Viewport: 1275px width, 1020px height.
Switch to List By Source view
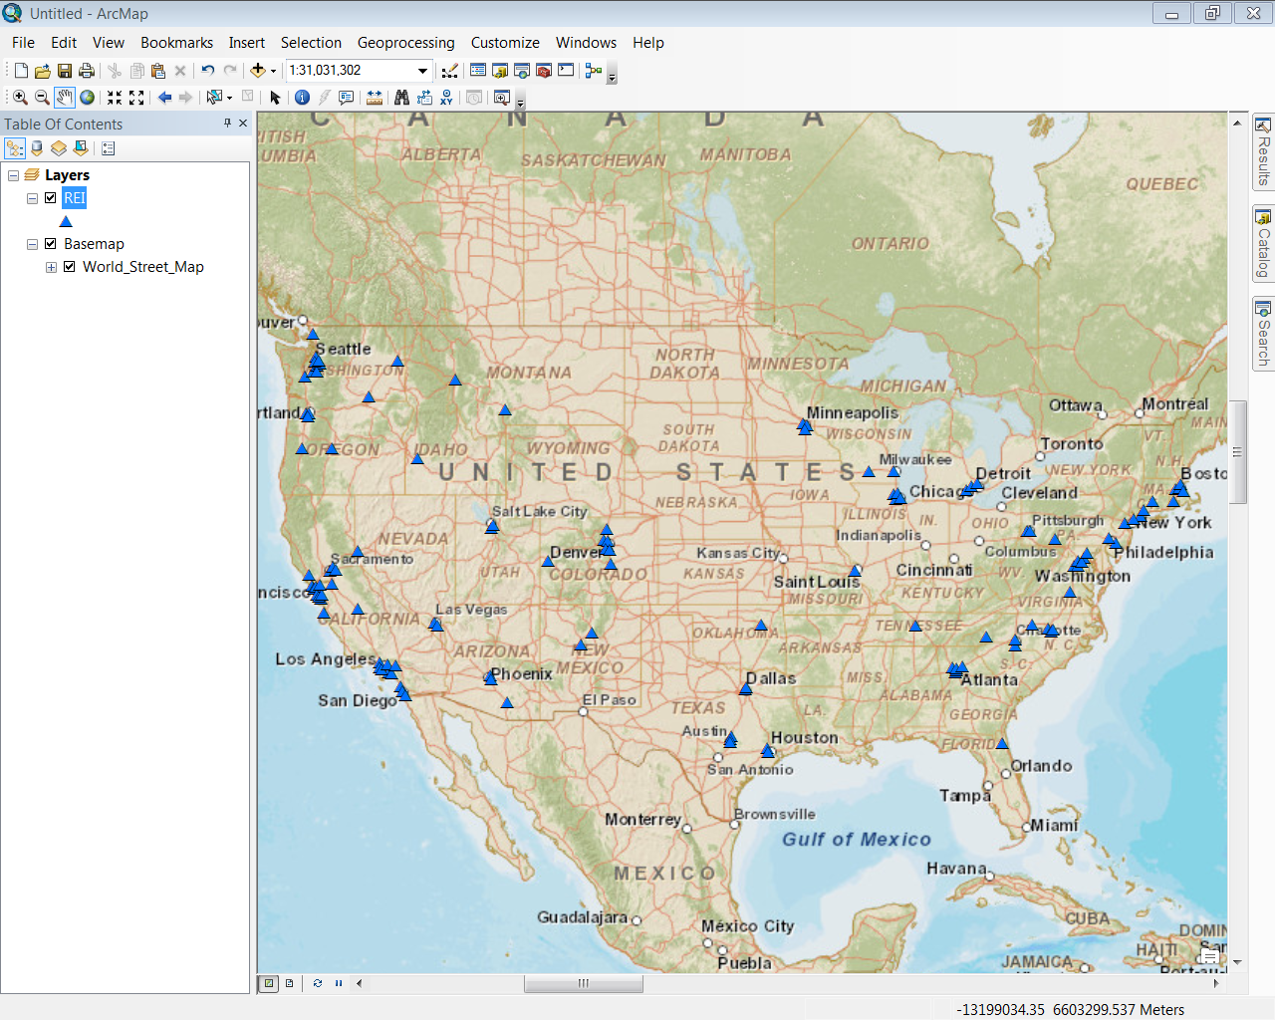tap(37, 148)
